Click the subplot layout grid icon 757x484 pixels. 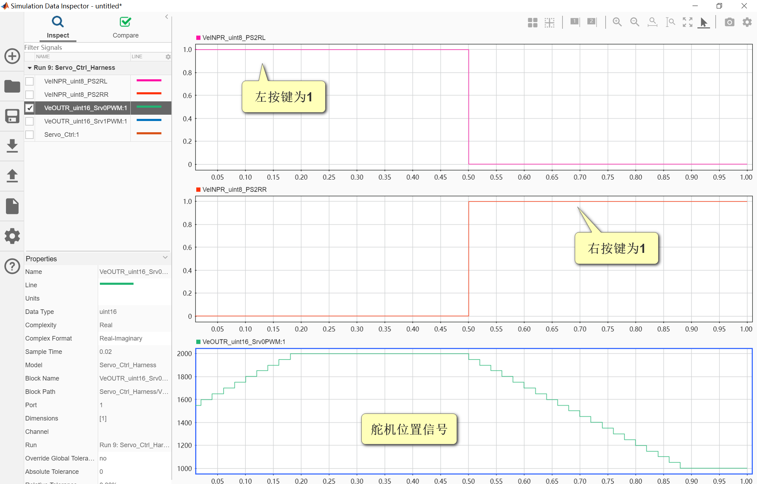point(532,22)
